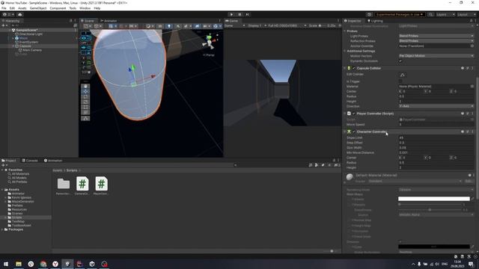
Task: Open the Window menu
Action: coord(85,8)
